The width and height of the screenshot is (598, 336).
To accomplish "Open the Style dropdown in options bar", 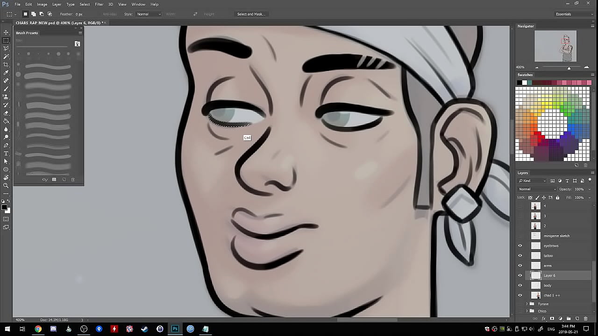I will pos(149,14).
